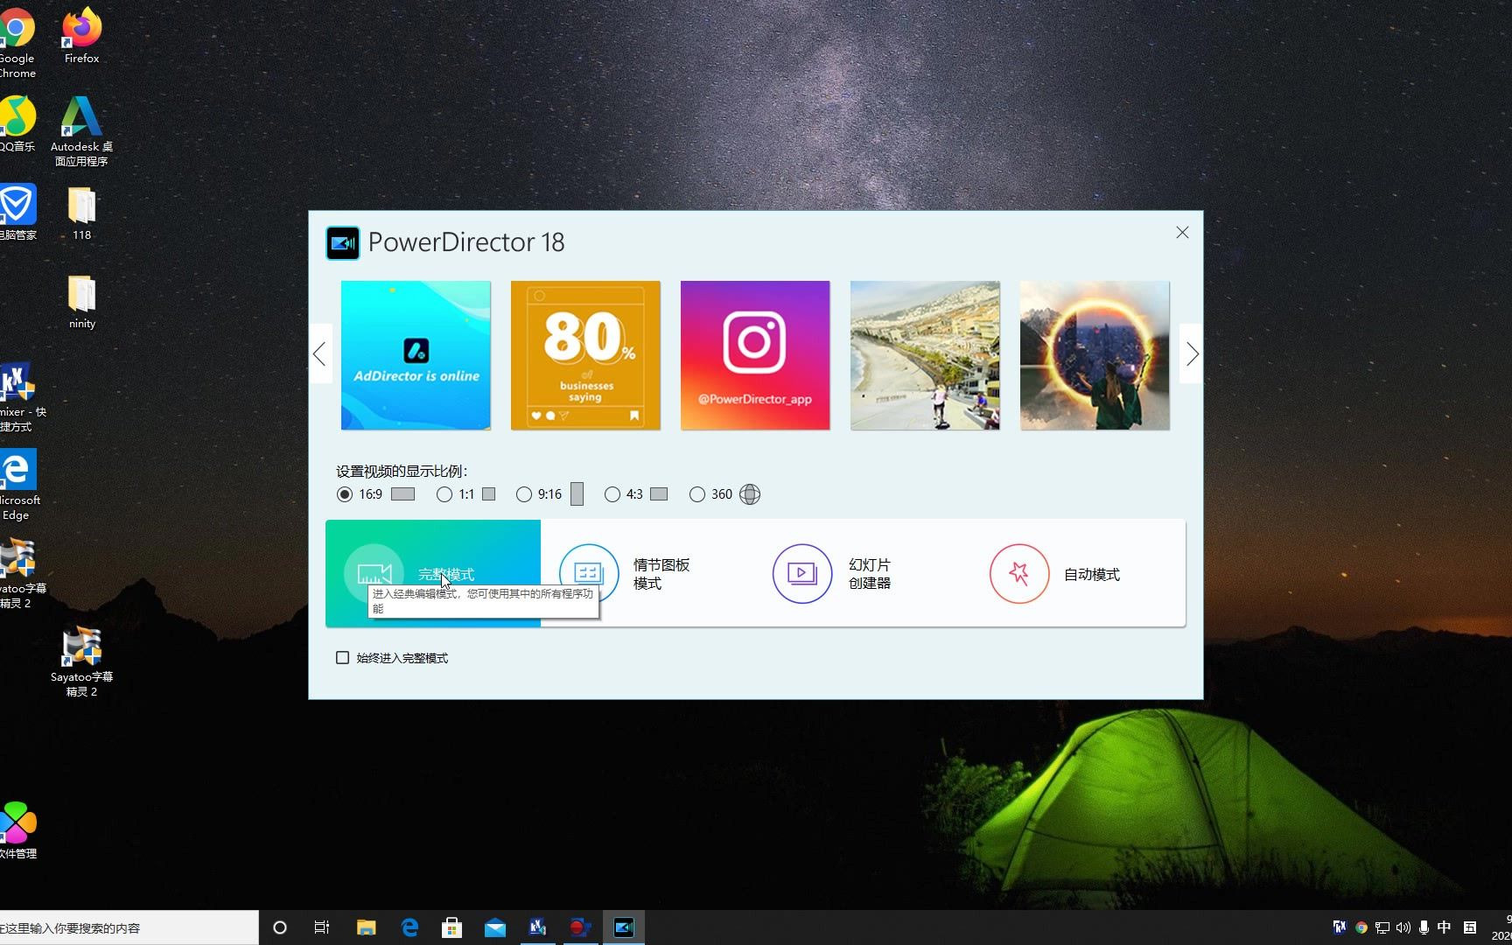
Task: Click the 软件管理 desktop icon
Action: tap(17, 829)
